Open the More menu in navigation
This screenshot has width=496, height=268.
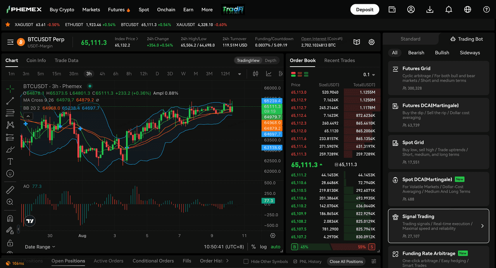tap(207, 10)
